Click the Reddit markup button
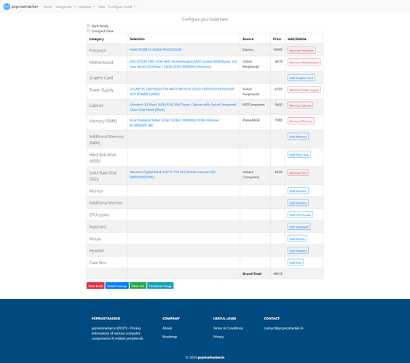Viewport: 410px width, 363px height. (x=117, y=286)
